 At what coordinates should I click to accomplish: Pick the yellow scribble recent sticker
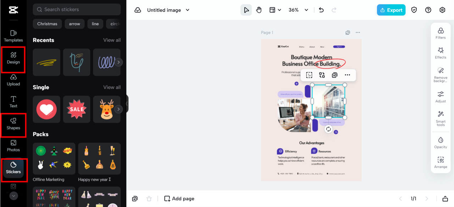[46, 62]
